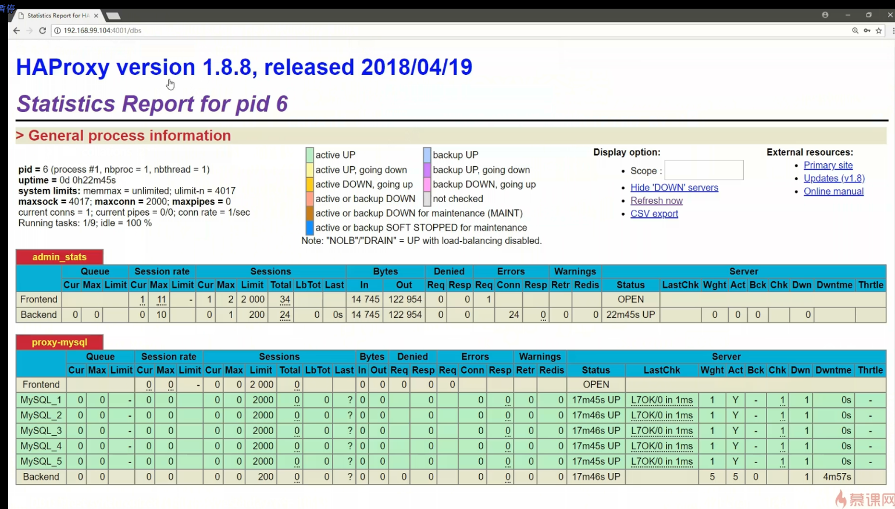Click the proxy-mysql Backend row label
The width and height of the screenshot is (895, 509).
pos(41,476)
